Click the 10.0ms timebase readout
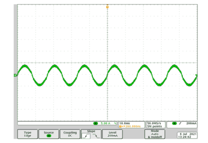 [x=126, y=123]
